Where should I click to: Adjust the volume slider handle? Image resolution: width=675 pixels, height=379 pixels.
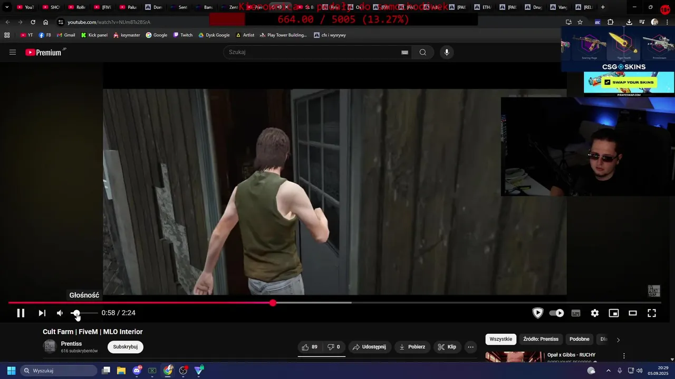[76, 313]
